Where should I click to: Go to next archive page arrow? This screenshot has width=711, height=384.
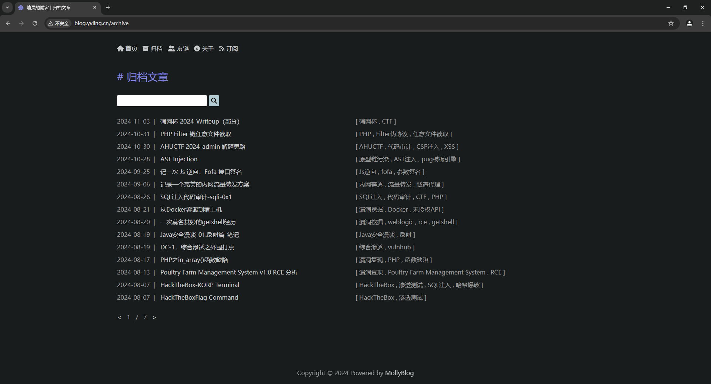(x=154, y=317)
